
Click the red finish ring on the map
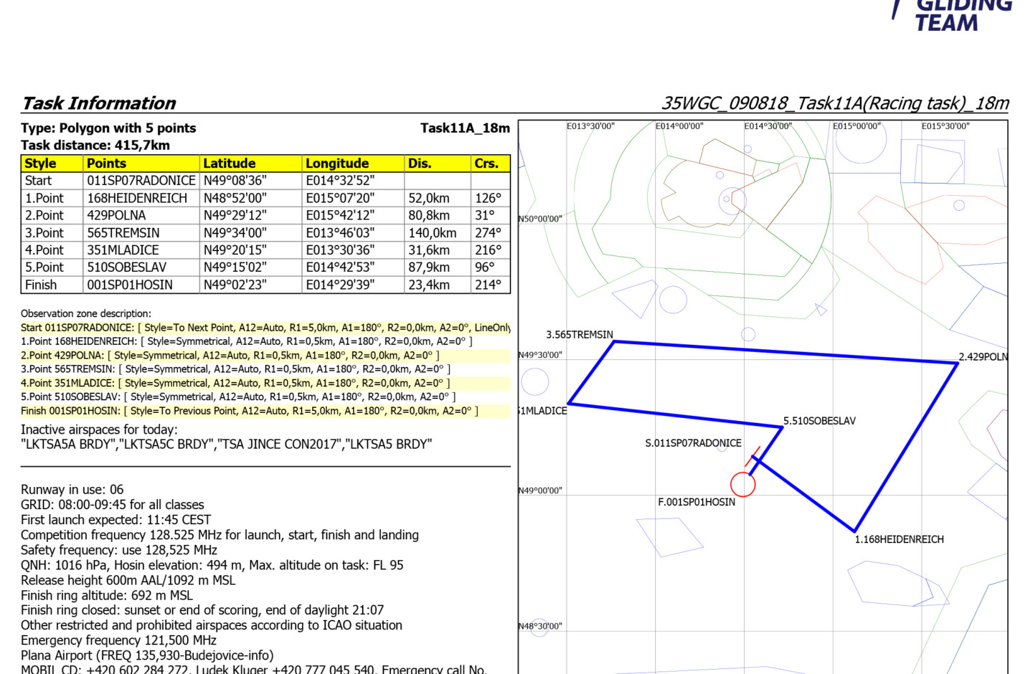742,485
